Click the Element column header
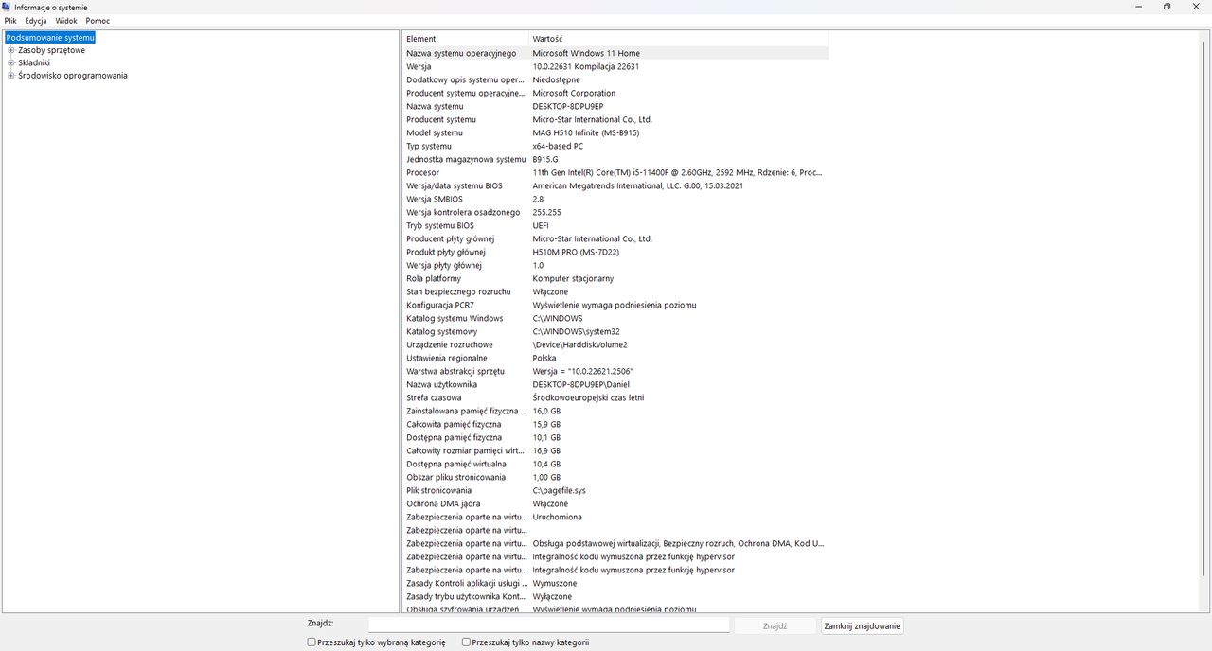 tap(466, 39)
